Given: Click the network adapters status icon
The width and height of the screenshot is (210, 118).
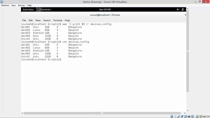Looking at the screenshot, I should tap(182, 116).
